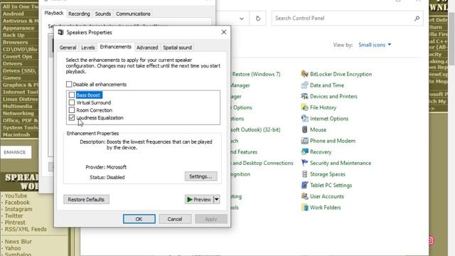Click the Security and Maintenance flag icon

click(x=304, y=163)
